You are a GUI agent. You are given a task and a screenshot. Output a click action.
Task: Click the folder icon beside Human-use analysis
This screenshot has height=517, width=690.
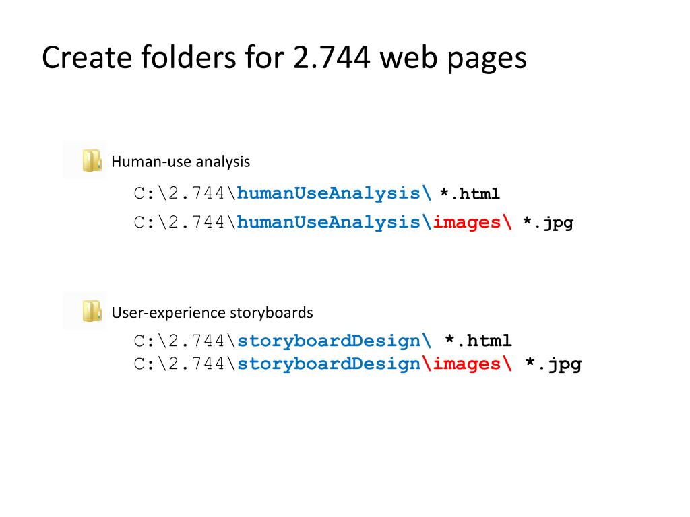point(92,161)
